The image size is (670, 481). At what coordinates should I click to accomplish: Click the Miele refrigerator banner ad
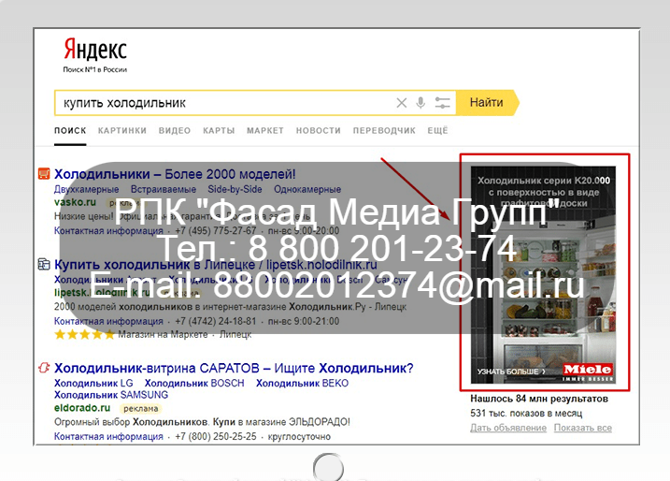(544, 271)
